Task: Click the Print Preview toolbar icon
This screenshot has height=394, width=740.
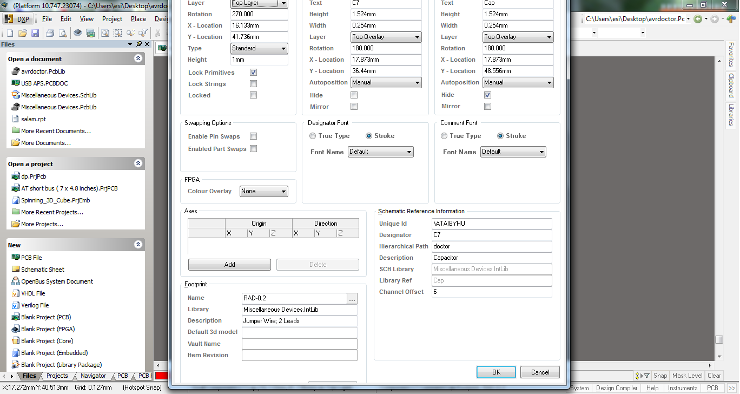Action: 62,34
